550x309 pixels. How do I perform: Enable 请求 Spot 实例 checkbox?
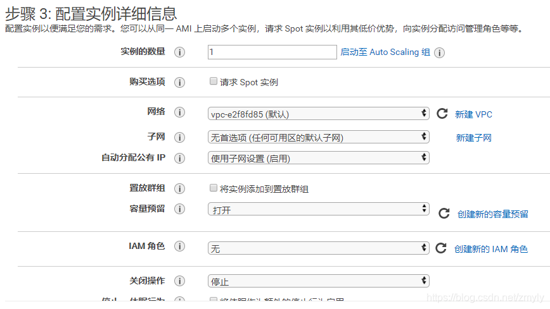(214, 82)
